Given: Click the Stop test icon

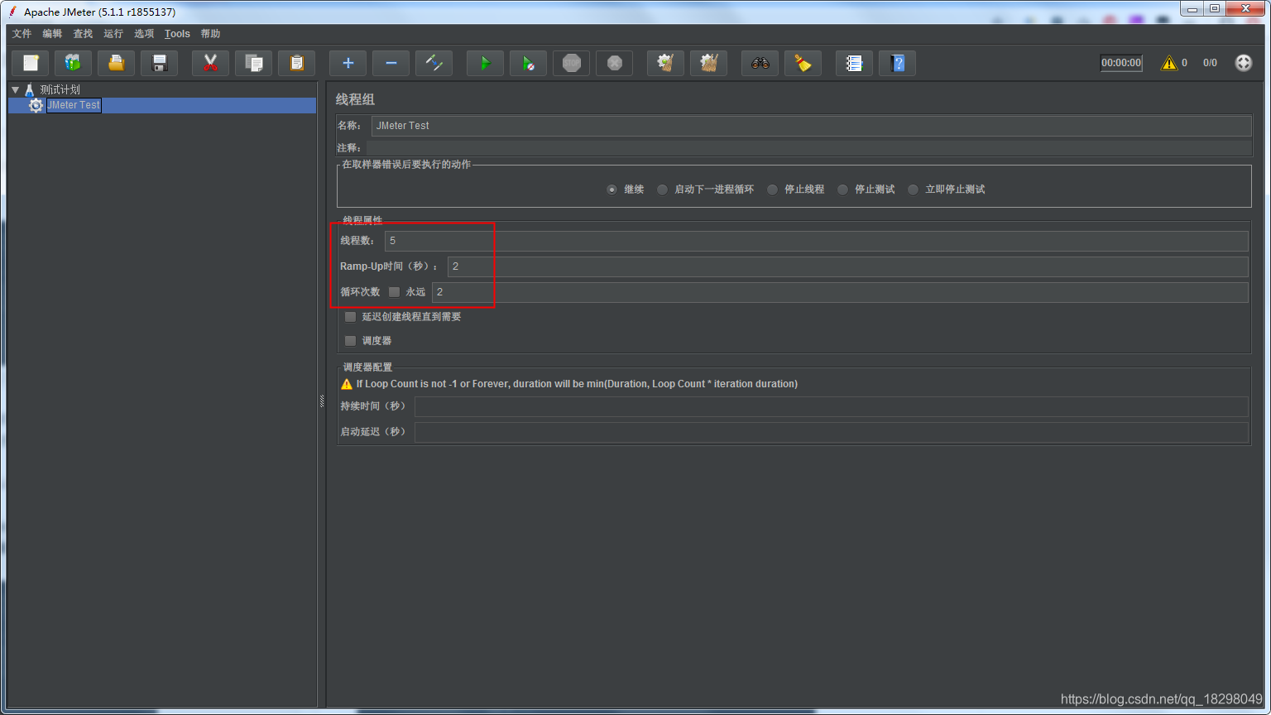Looking at the screenshot, I should coord(572,63).
